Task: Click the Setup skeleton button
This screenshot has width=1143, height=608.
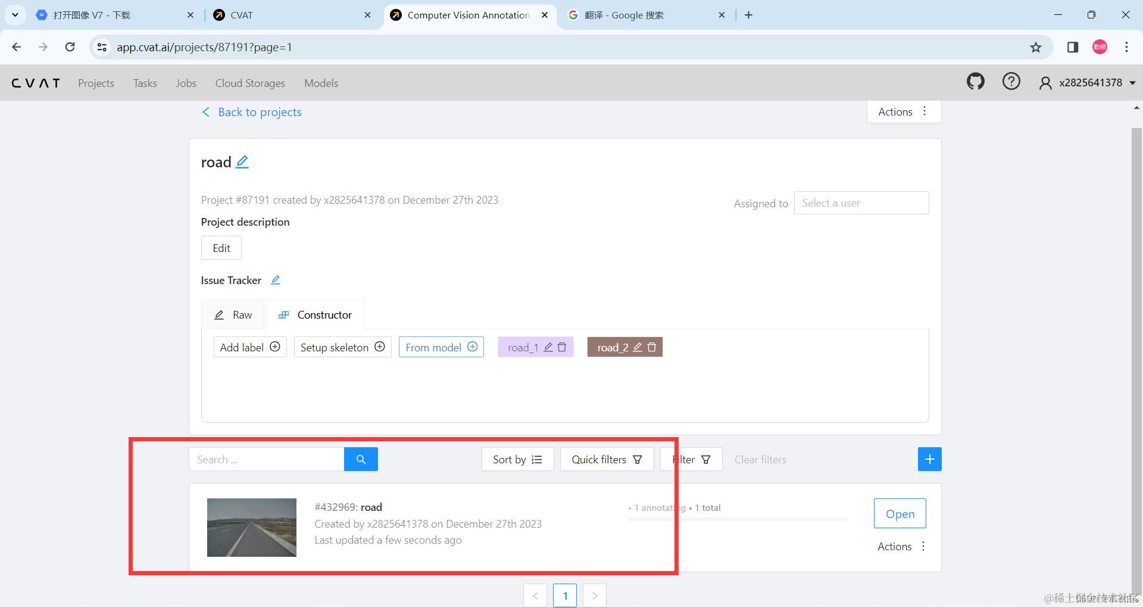Action: tap(342, 347)
